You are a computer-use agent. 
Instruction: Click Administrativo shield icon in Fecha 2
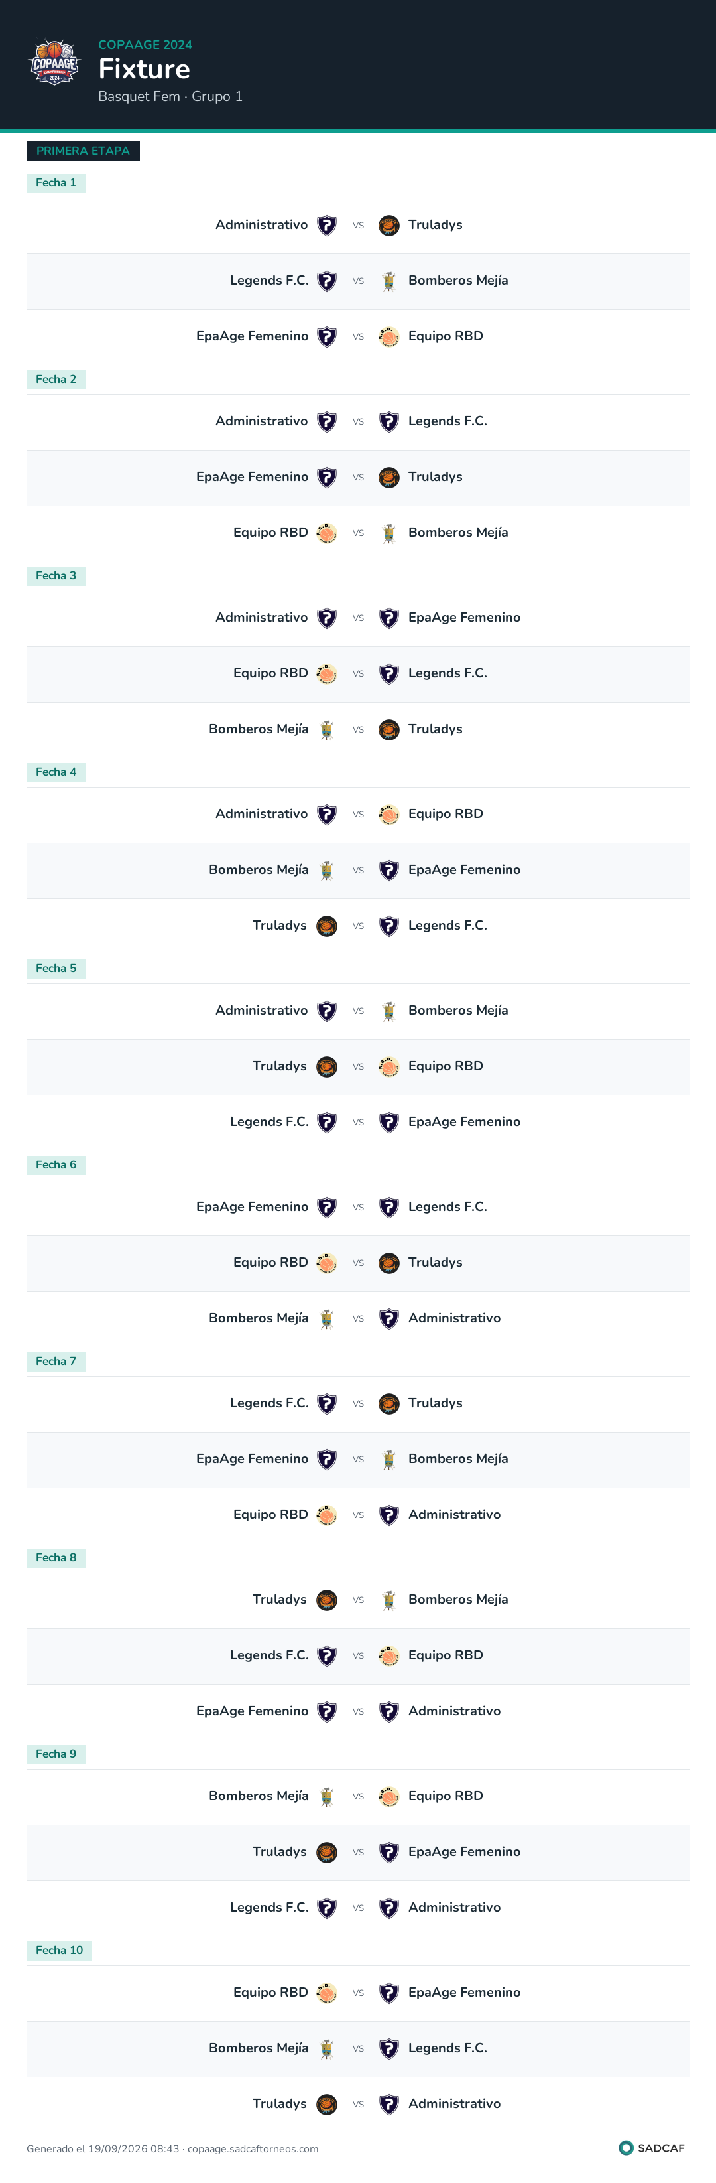[327, 422]
